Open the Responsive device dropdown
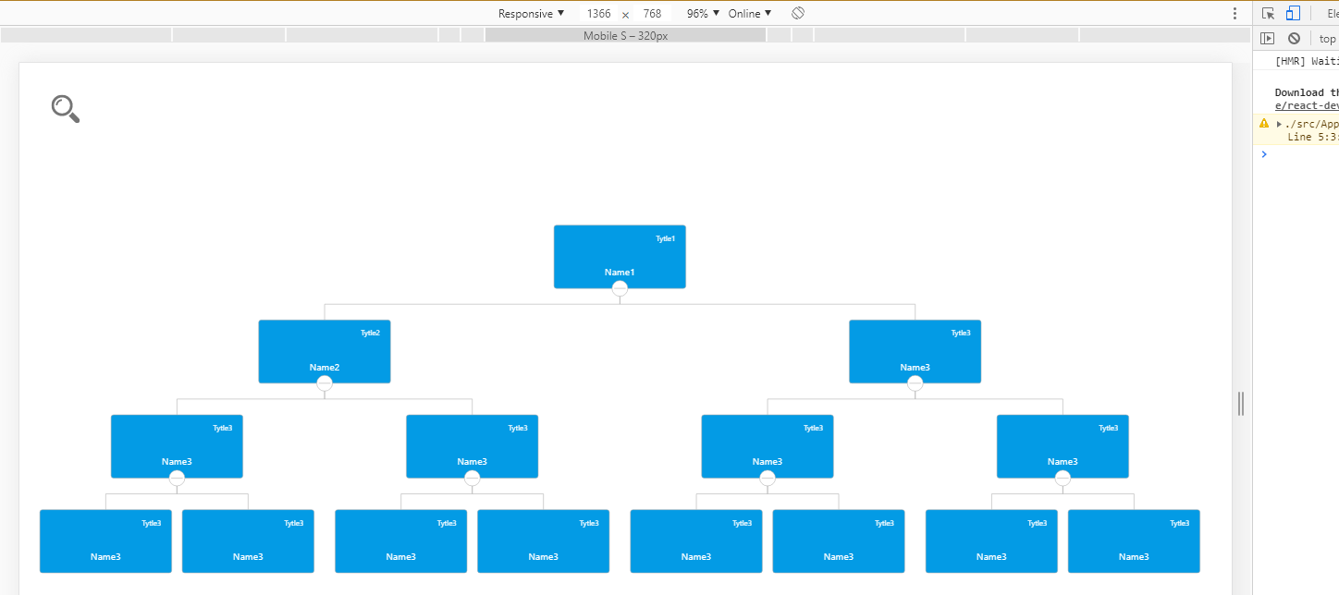The image size is (1339, 595). [531, 13]
